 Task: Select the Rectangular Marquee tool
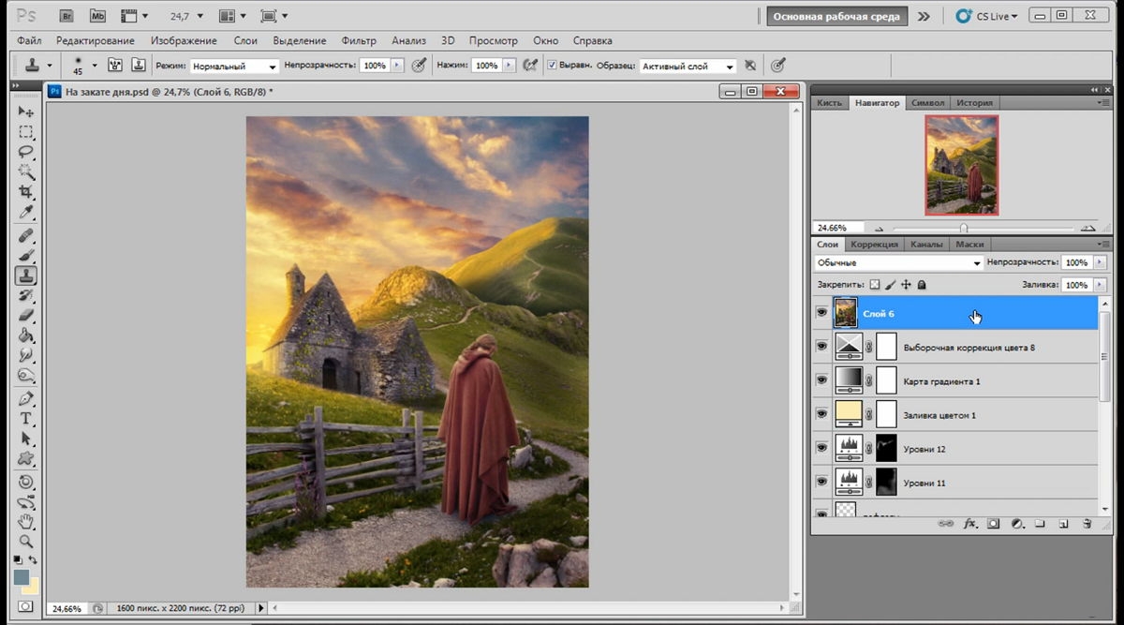point(26,132)
